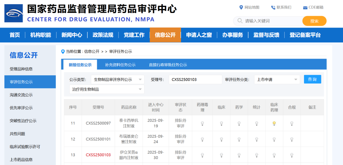
Task: Open 办事服务 navigation menu
Action: tap(232, 35)
